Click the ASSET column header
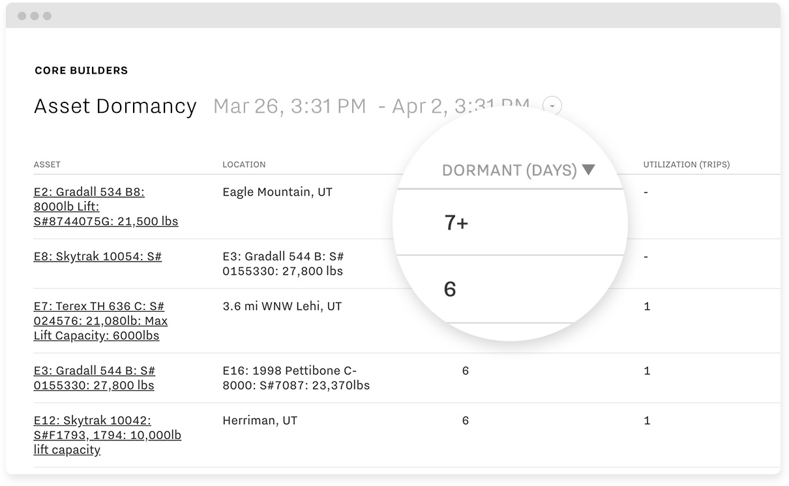The height and width of the screenshot is (486, 789). click(46, 164)
